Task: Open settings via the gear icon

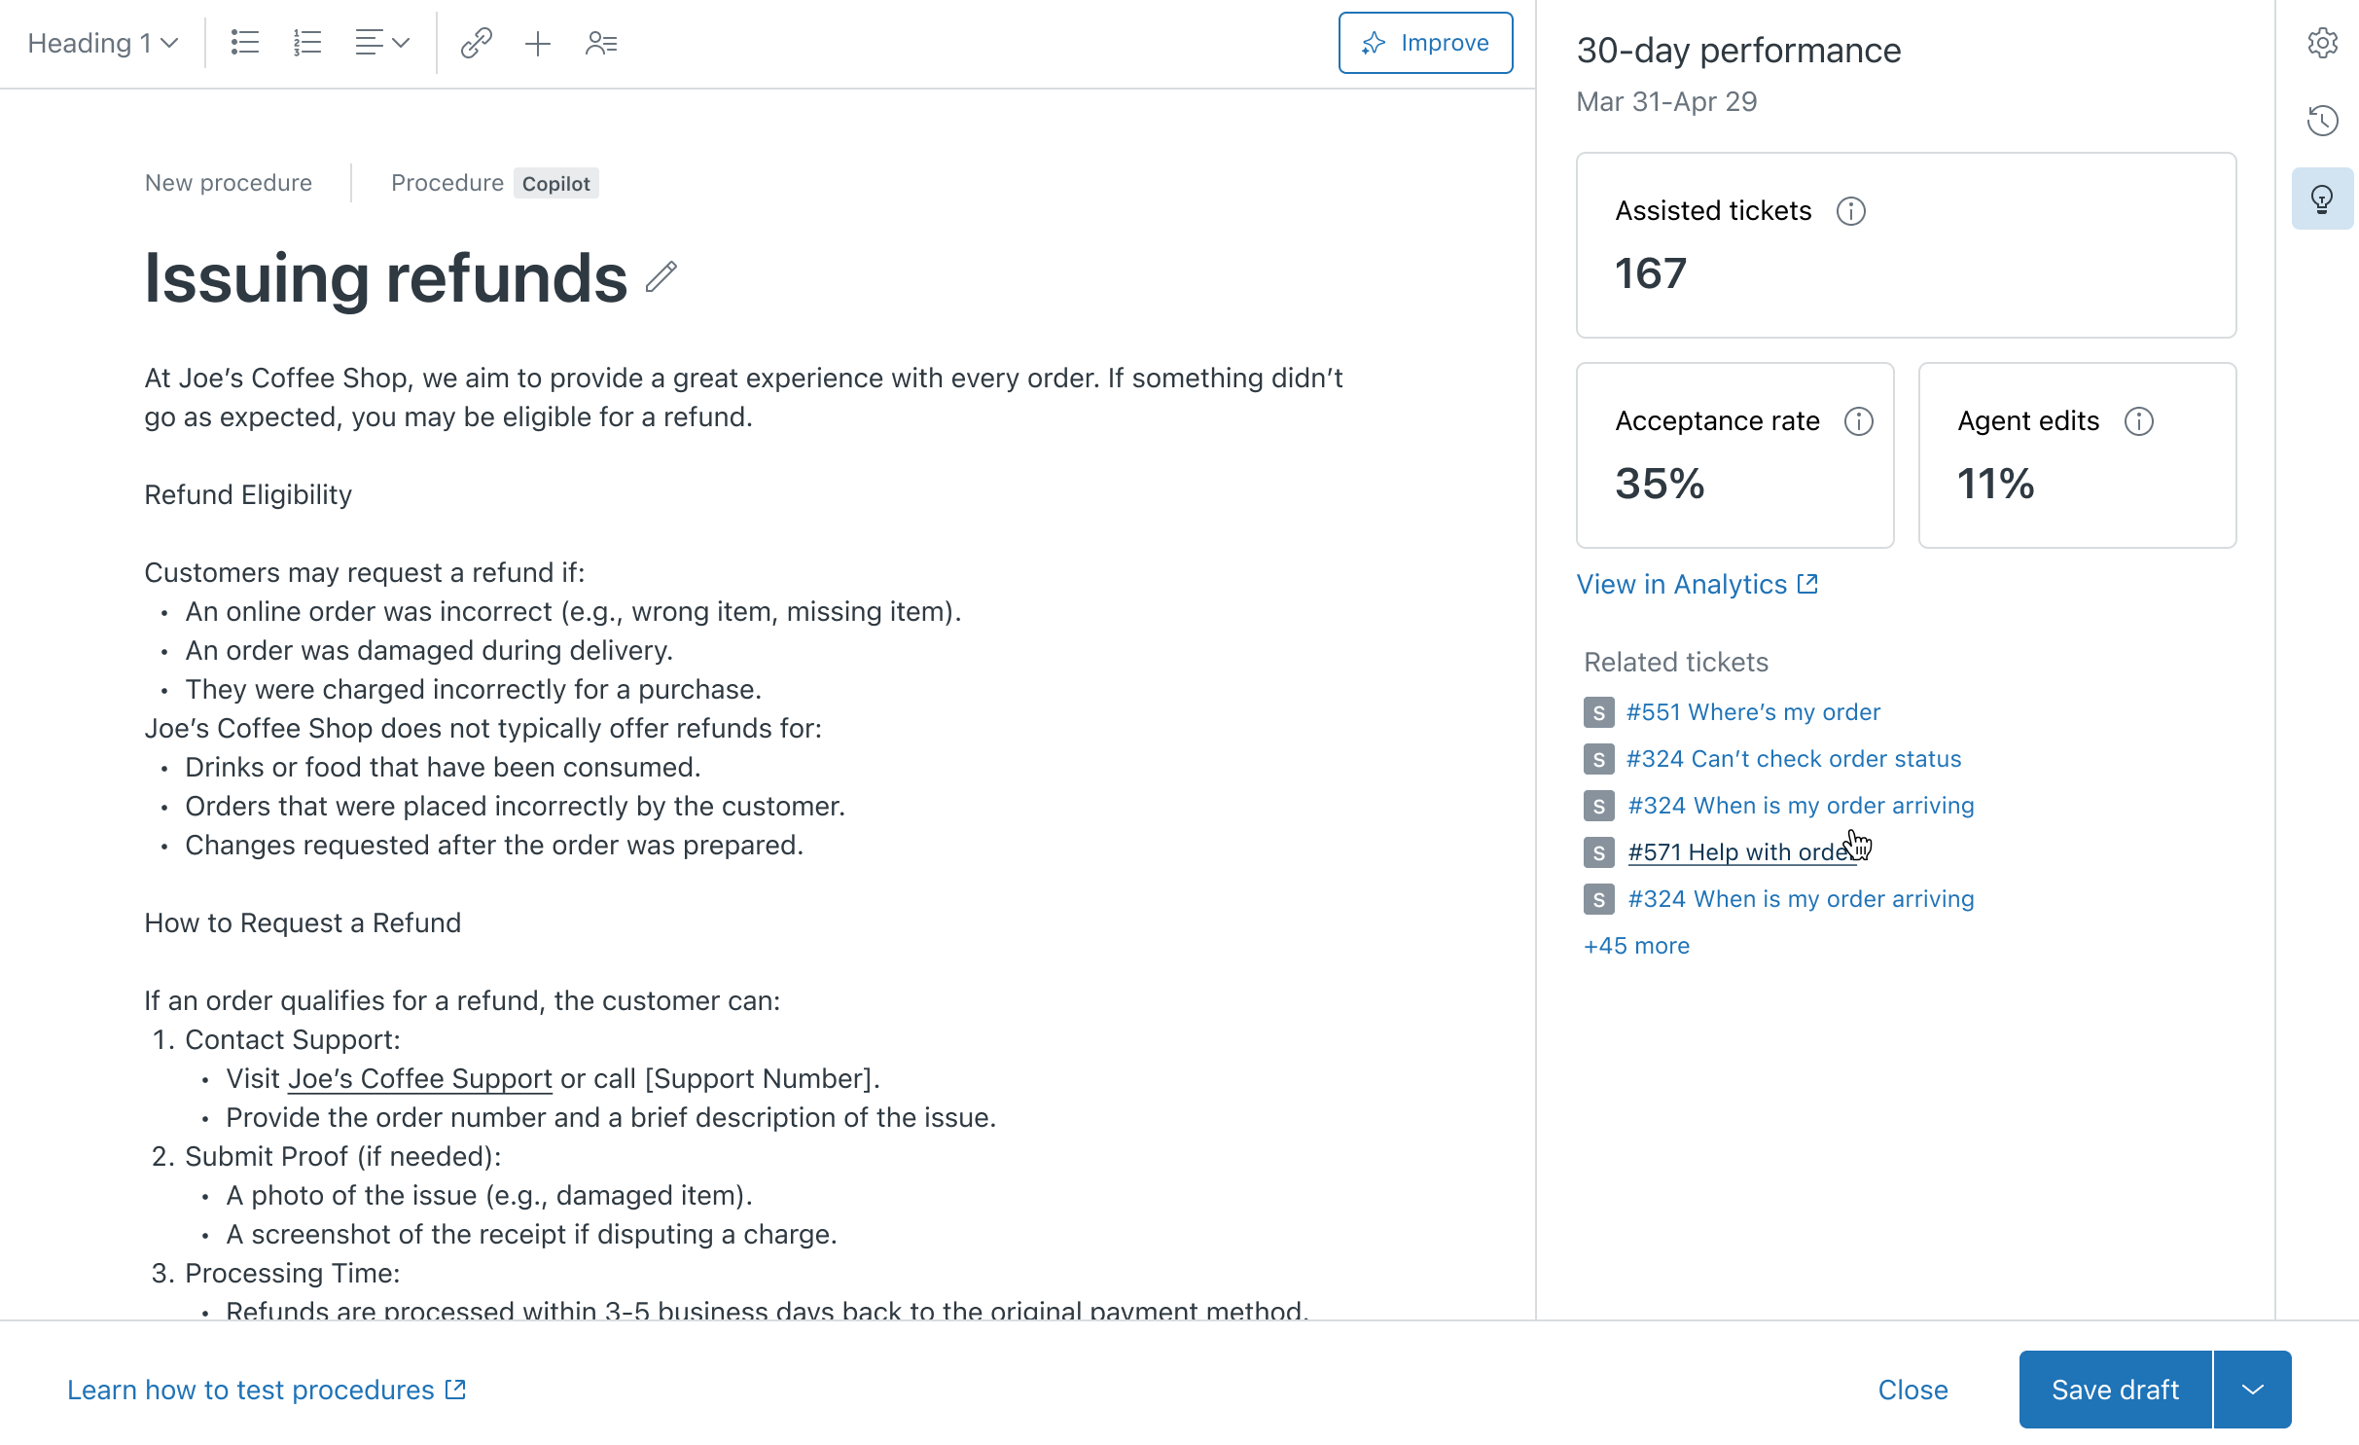Action: [x=2322, y=43]
